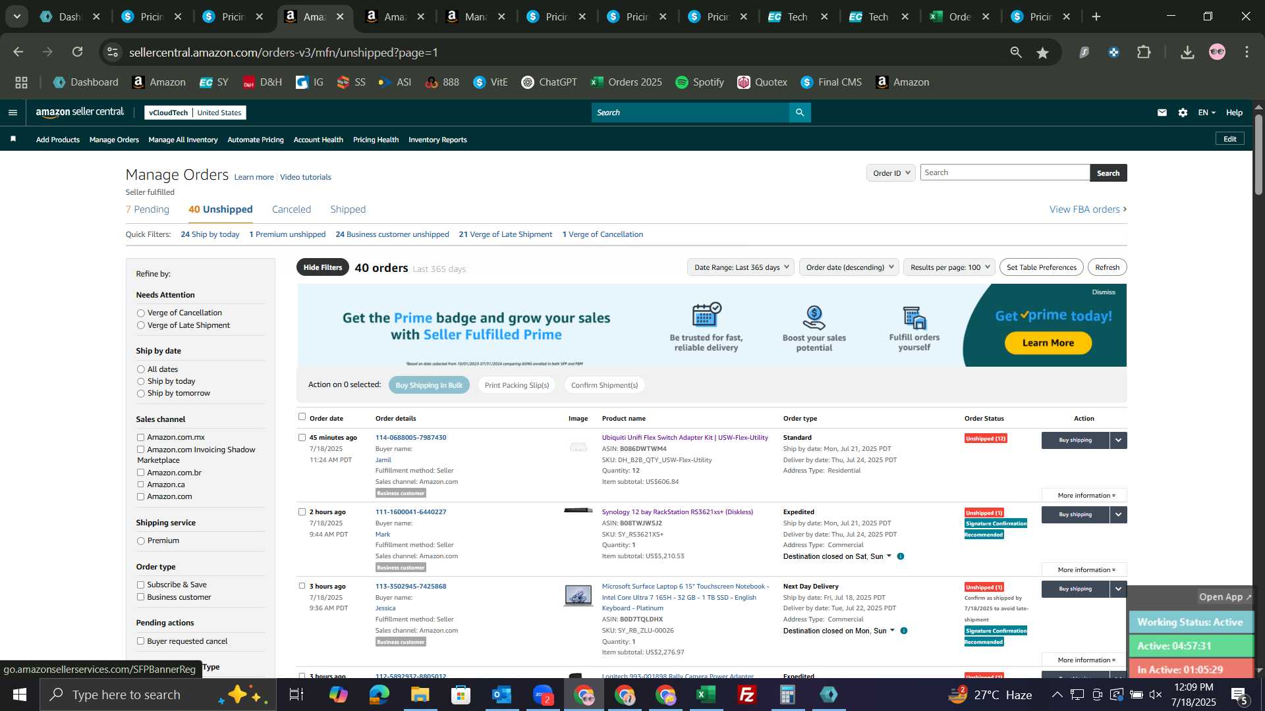Open Automate Pricing menu item

point(256,140)
